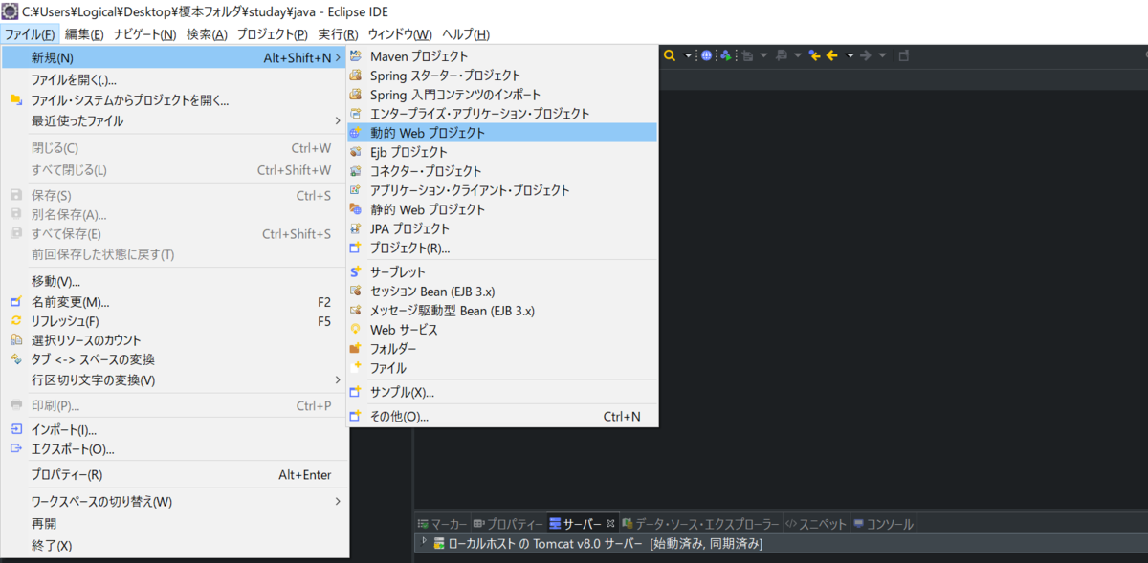The width and height of the screenshot is (1148, 563).
Task: Click the セッション Bean (EJB 3.x) icon
Action: click(356, 292)
